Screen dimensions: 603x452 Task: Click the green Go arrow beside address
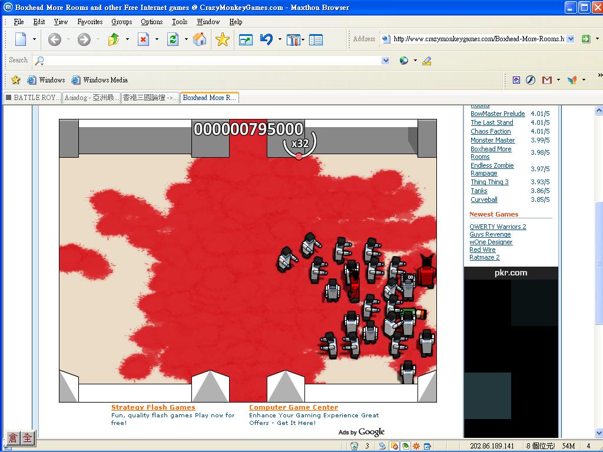[586, 38]
